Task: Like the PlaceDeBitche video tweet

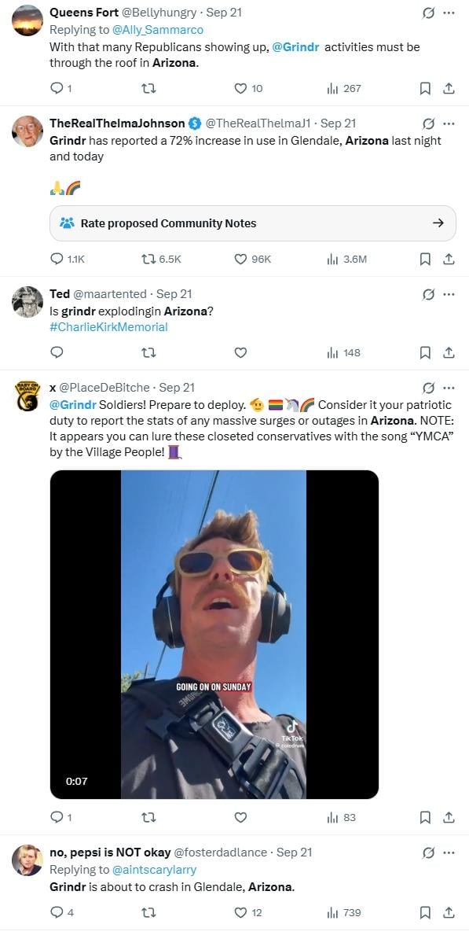Action: [240, 817]
